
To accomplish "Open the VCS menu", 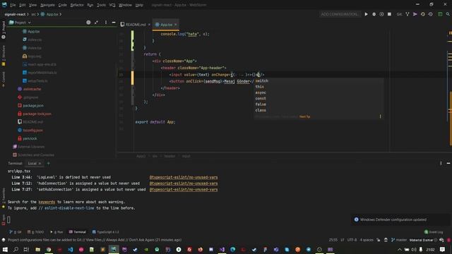I will [x=112, y=5].
